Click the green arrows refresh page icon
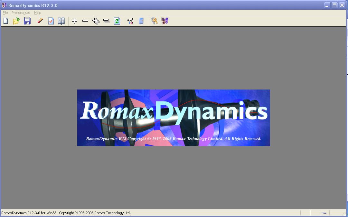The image size is (348, 217). tap(117, 21)
